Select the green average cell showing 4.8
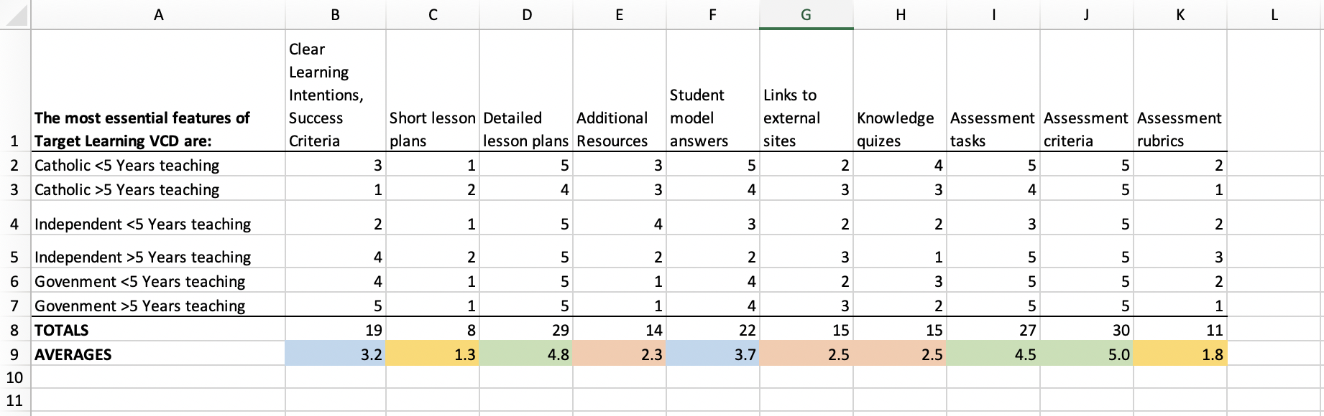 point(525,354)
